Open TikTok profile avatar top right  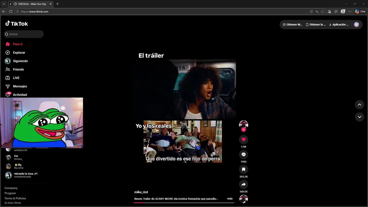pyautogui.click(x=356, y=24)
